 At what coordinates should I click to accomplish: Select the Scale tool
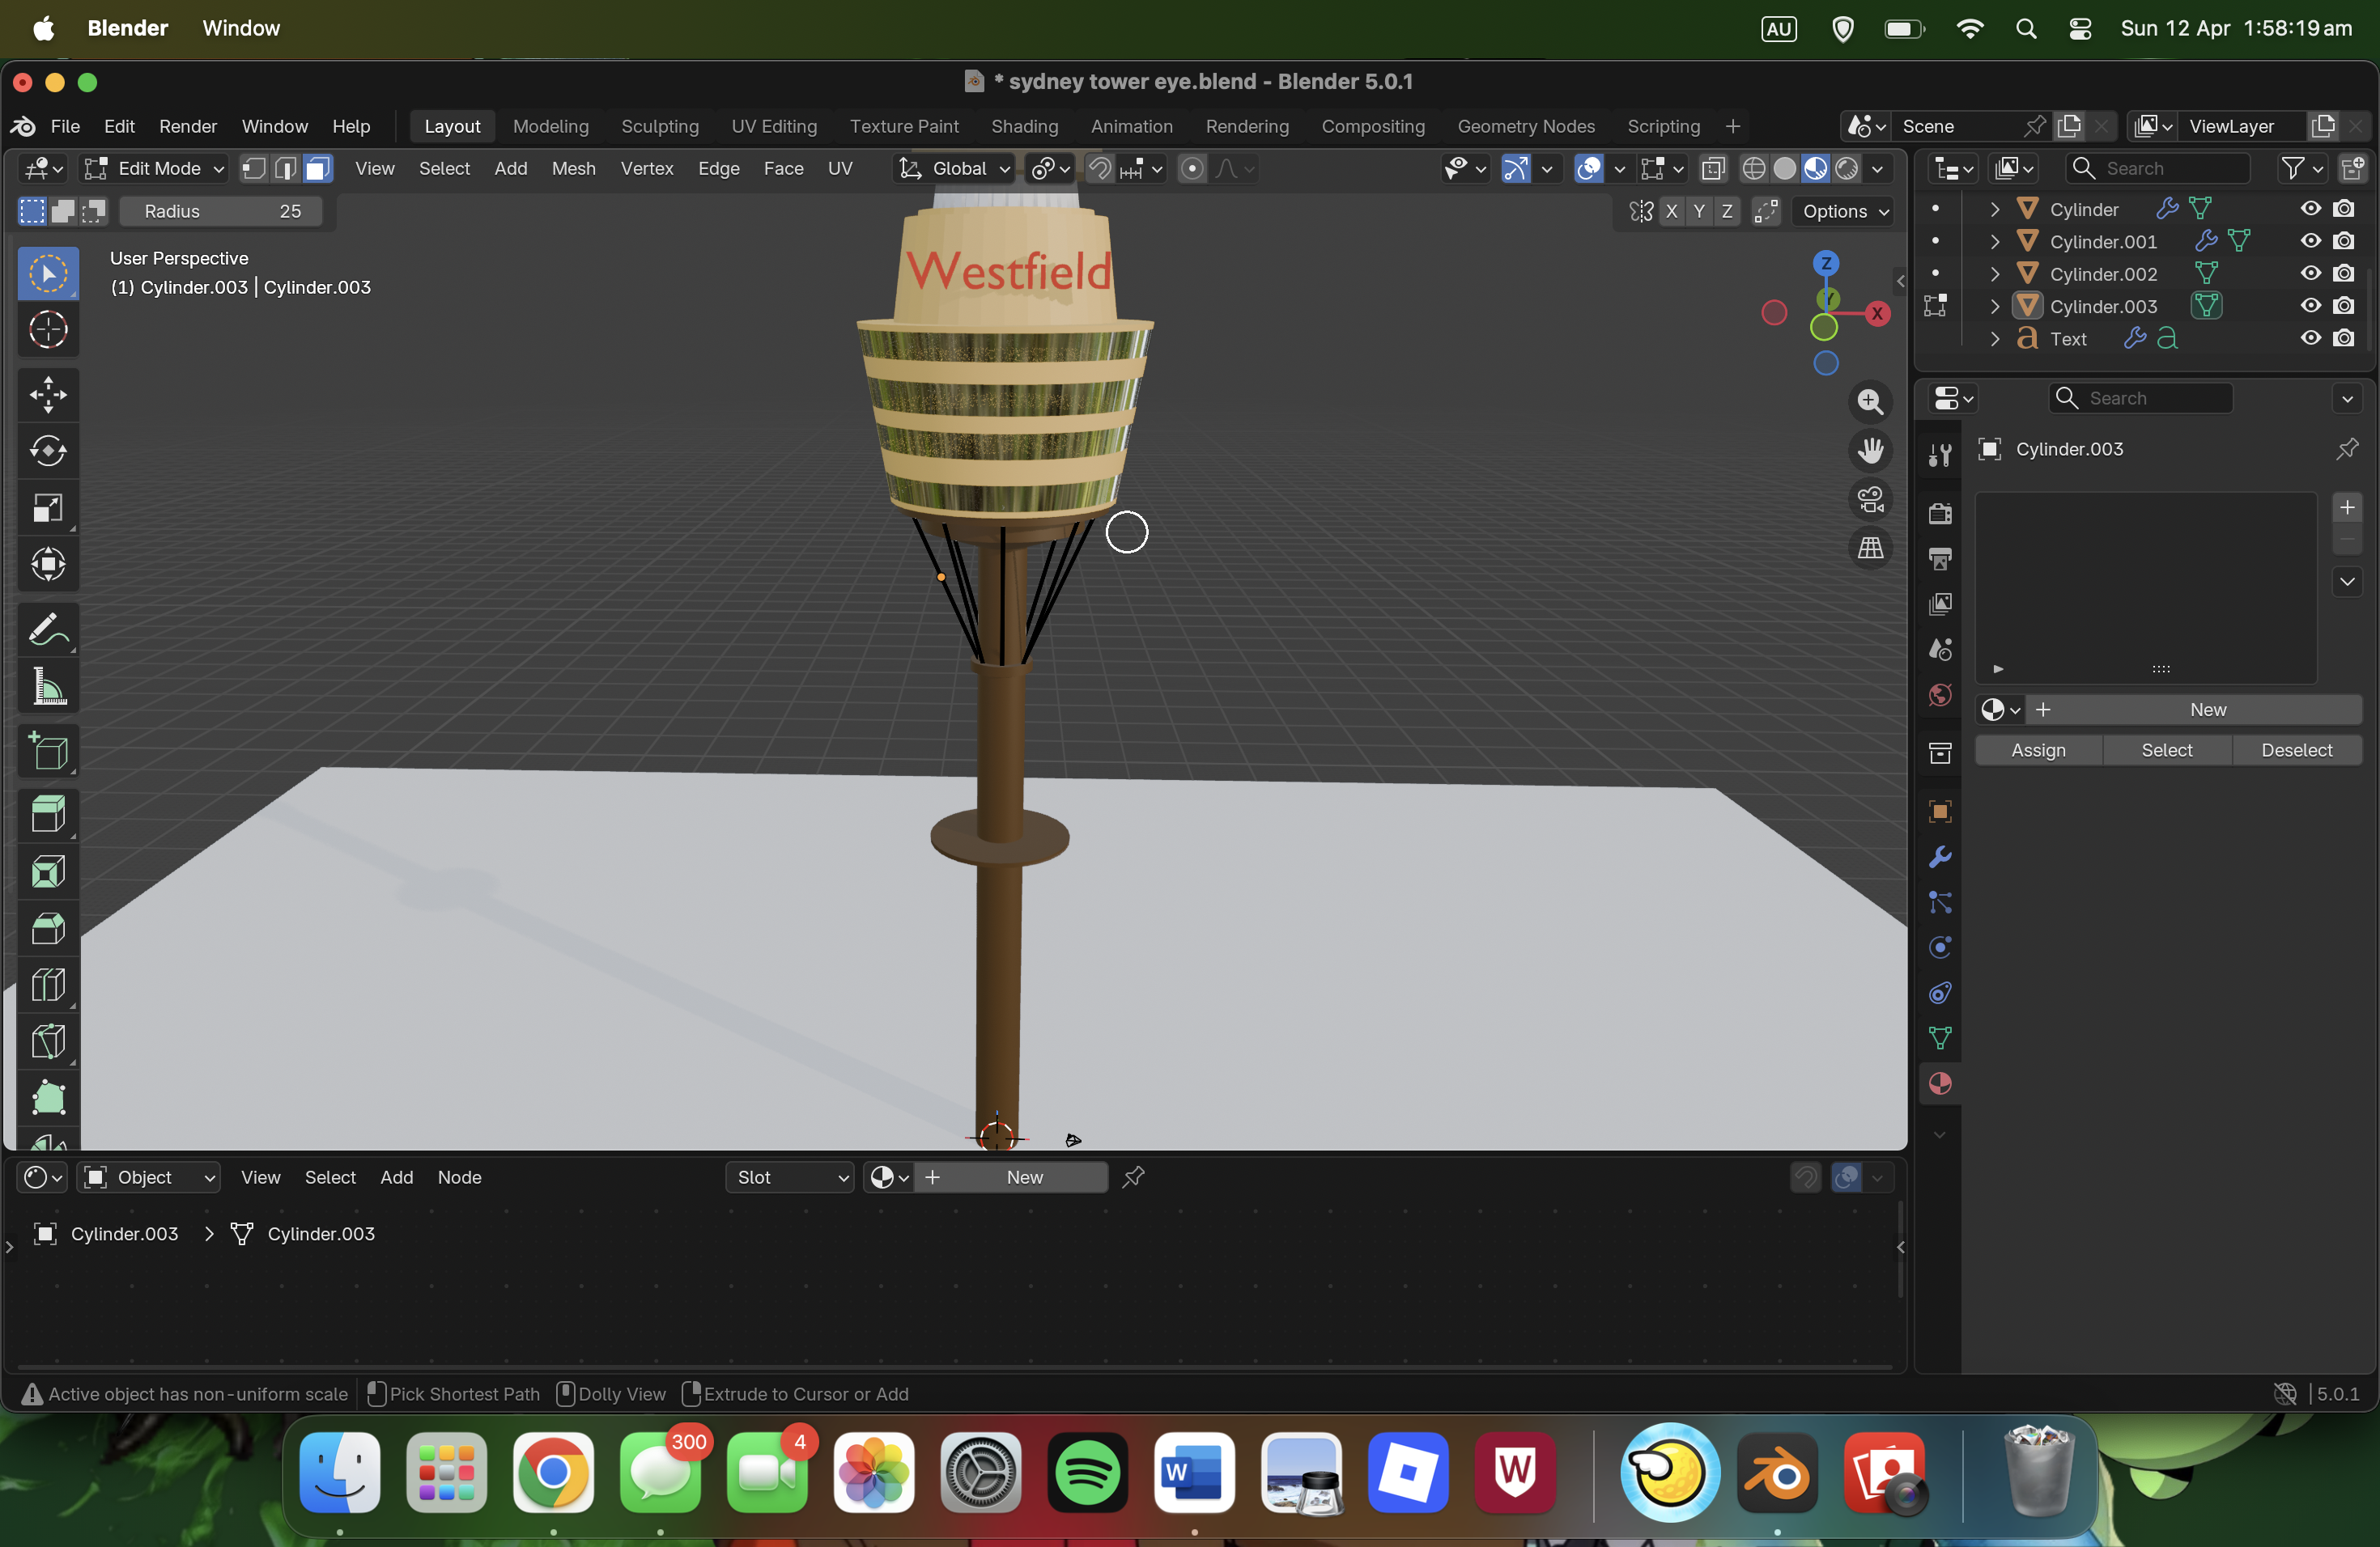point(48,509)
